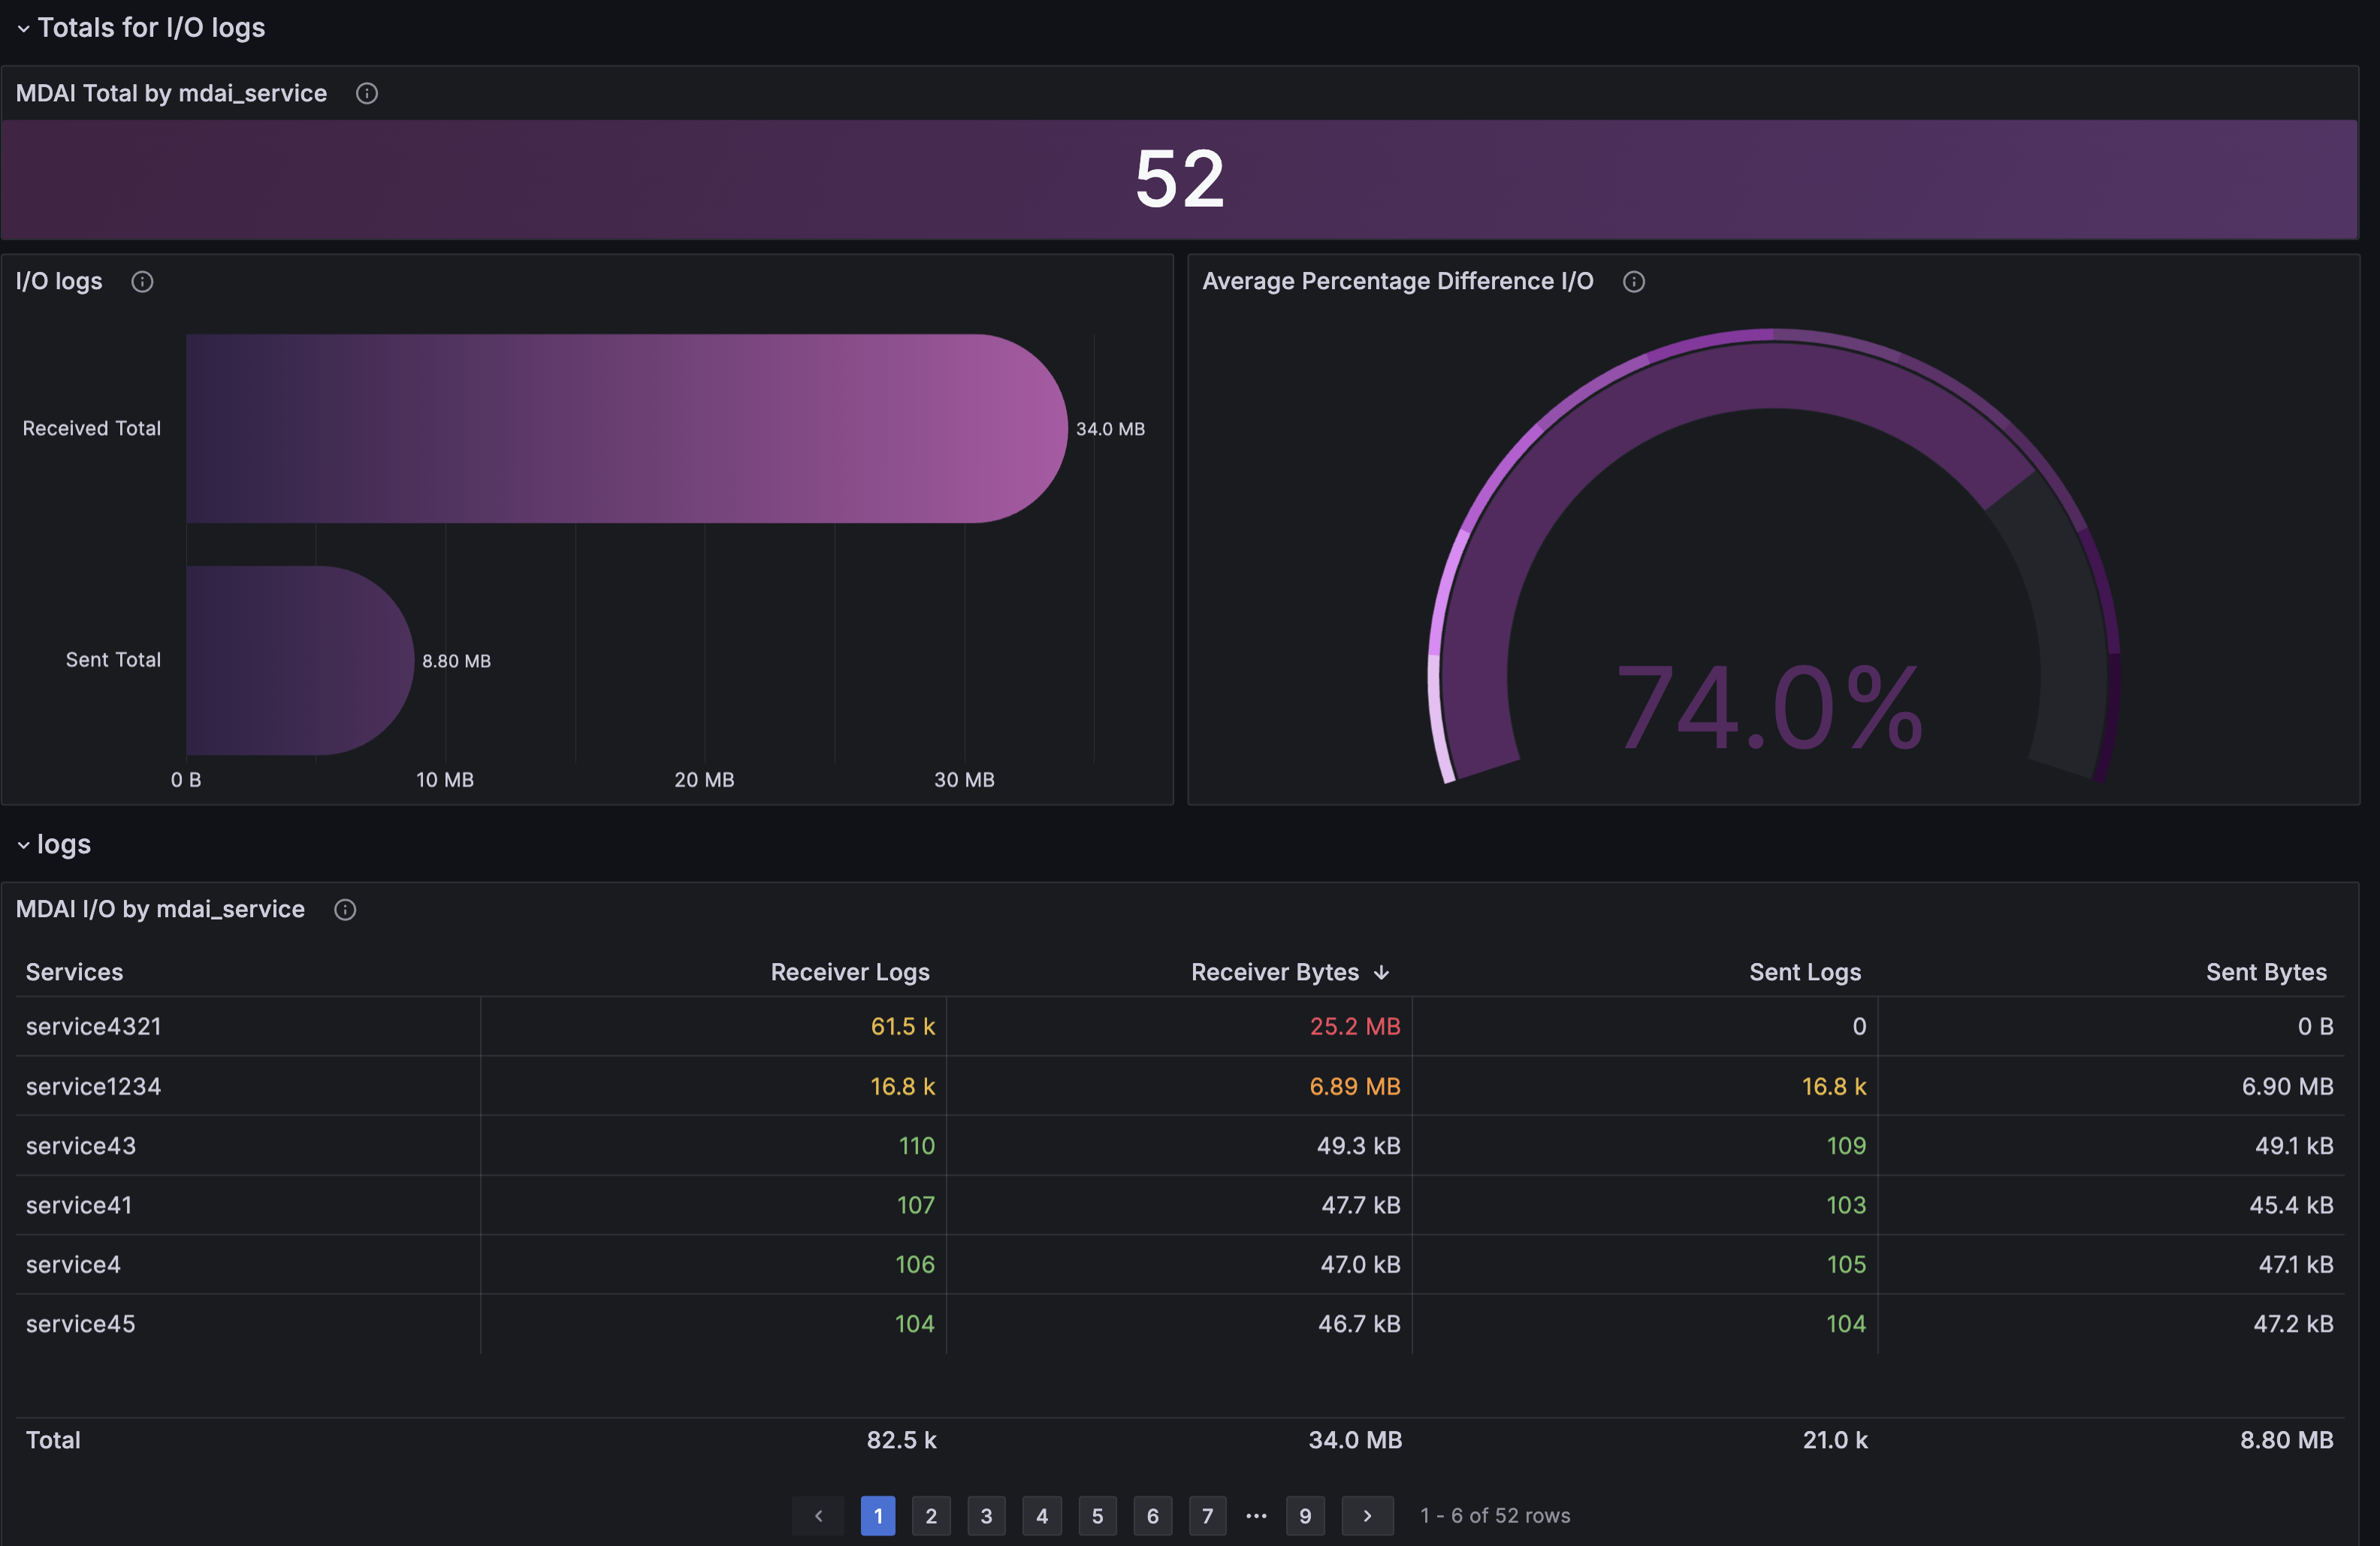The height and width of the screenshot is (1546, 2380).
Task: Collapse the Totals for I/O logs row
Action: (x=23, y=28)
